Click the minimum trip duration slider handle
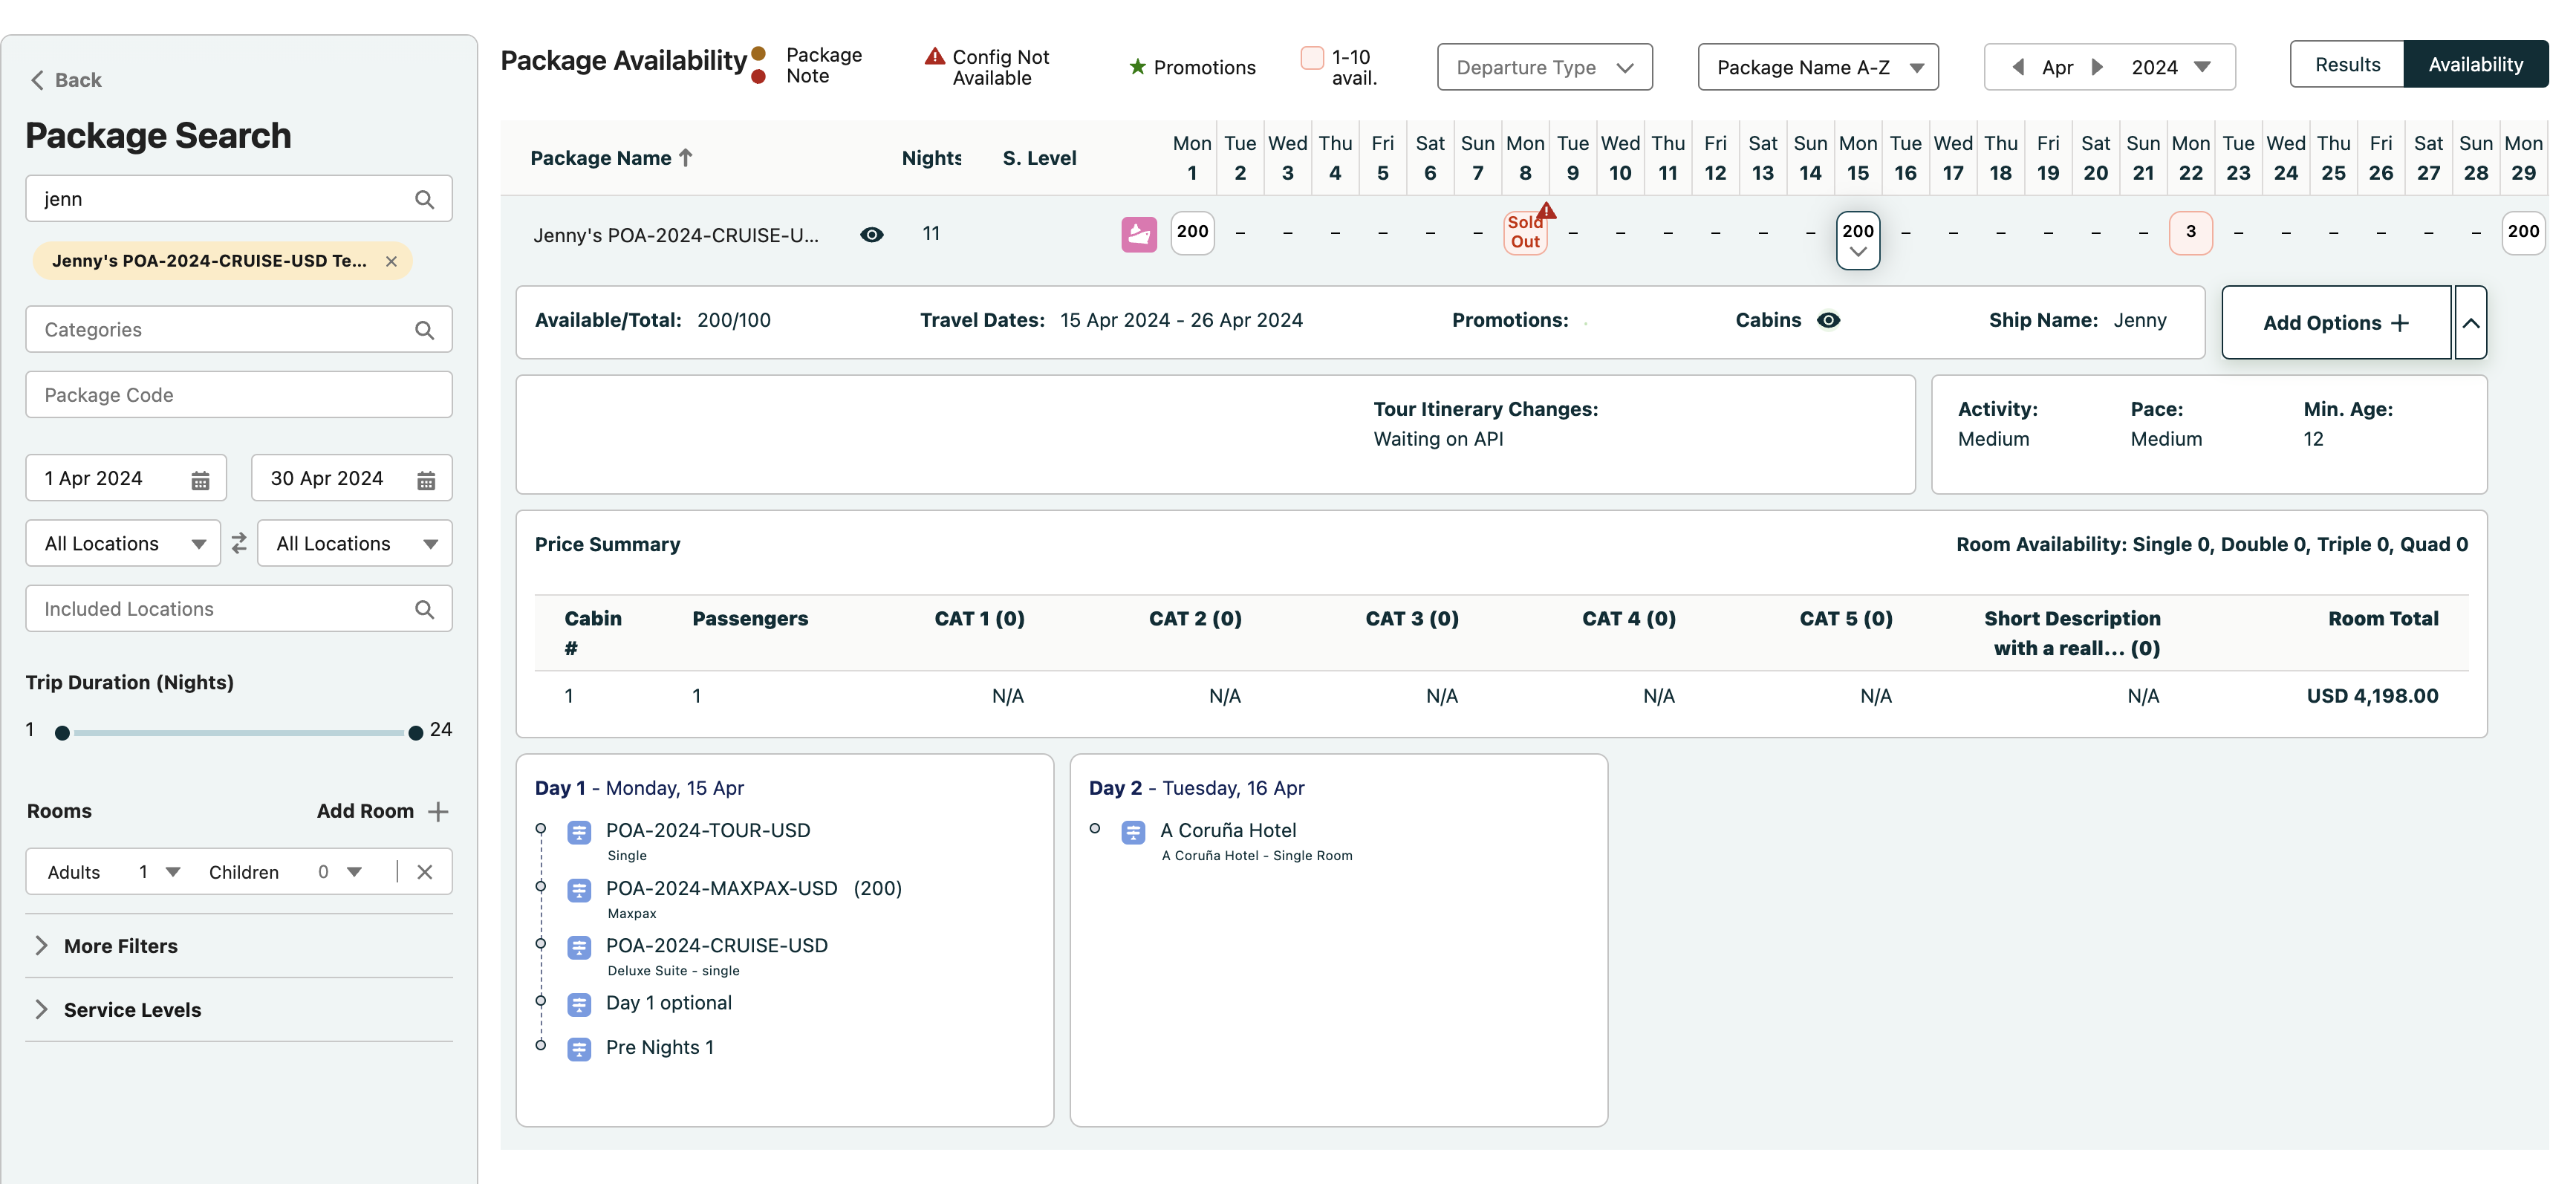 [62, 733]
